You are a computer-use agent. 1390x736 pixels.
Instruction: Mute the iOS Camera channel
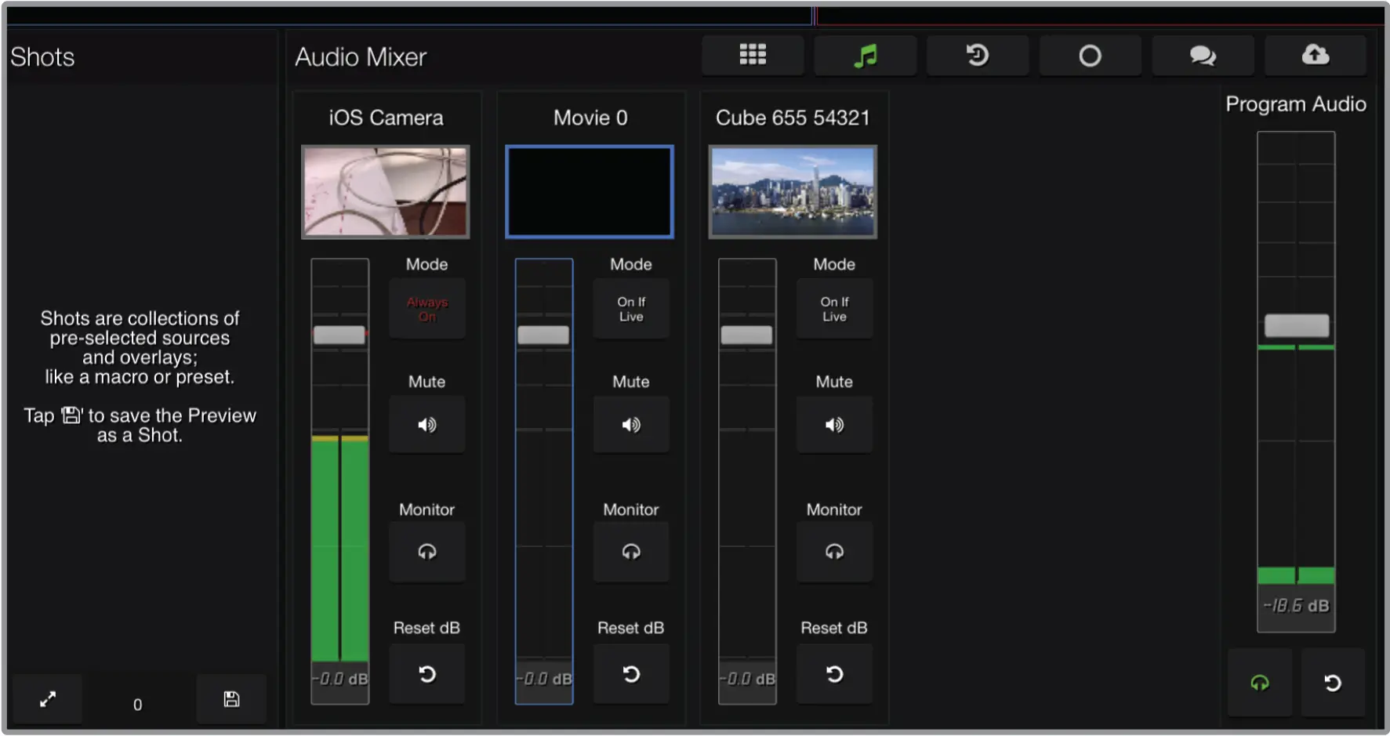coord(426,425)
